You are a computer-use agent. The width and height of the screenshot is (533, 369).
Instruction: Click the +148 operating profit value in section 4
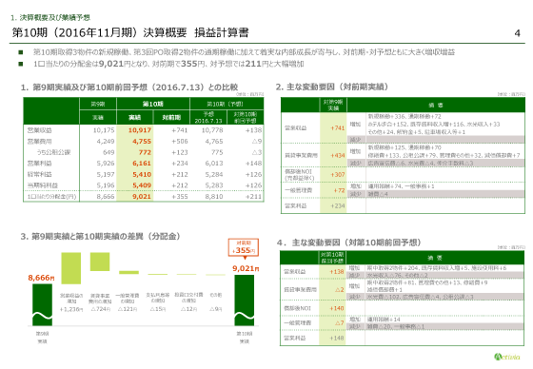(x=337, y=338)
